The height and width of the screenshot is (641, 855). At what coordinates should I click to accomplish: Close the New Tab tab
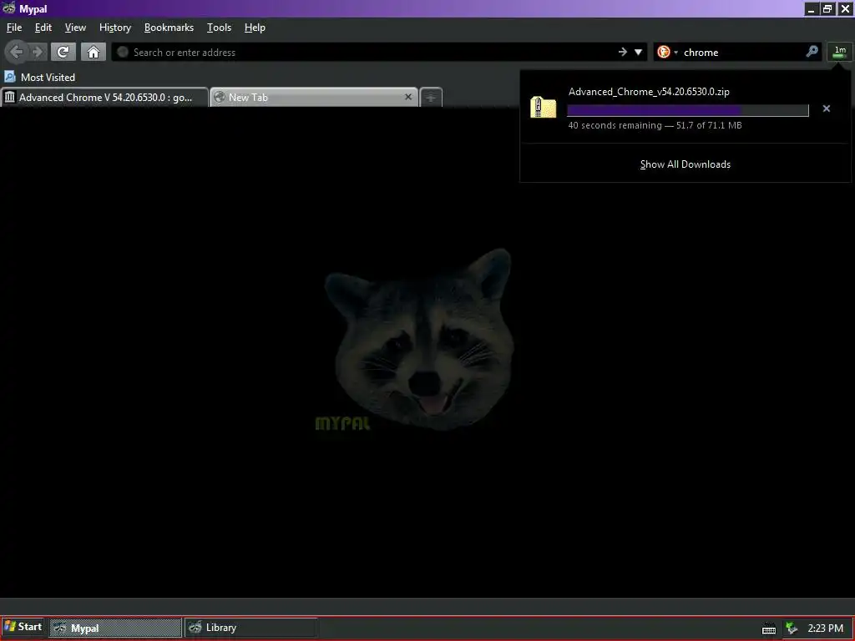pos(407,97)
